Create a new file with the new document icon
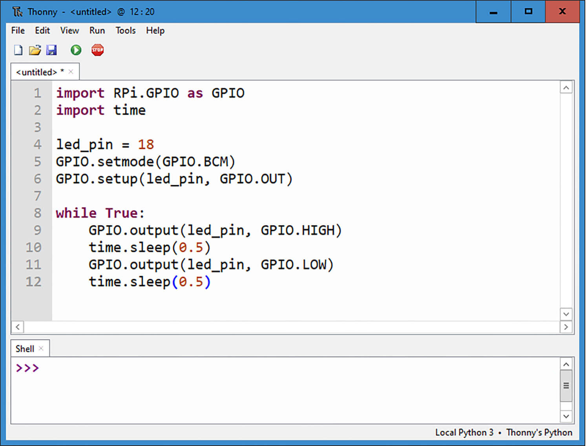Image resolution: width=586 pixels, height=446 pixels. coord(18,50)
